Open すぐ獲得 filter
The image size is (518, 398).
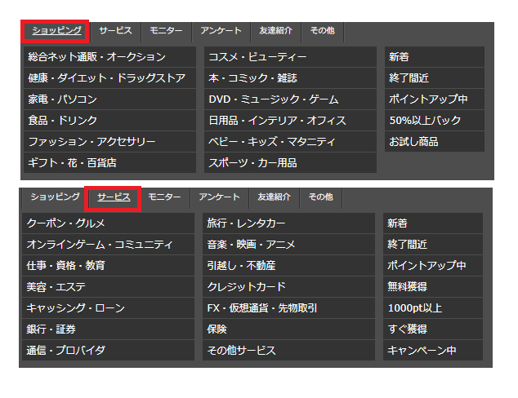tap(433, 329)
